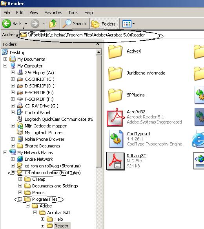The height and width of the screenshot is (229, 204).
Task: Select Shared Documents folder icon
Action: pyautogui.click(x=20, y=146)
